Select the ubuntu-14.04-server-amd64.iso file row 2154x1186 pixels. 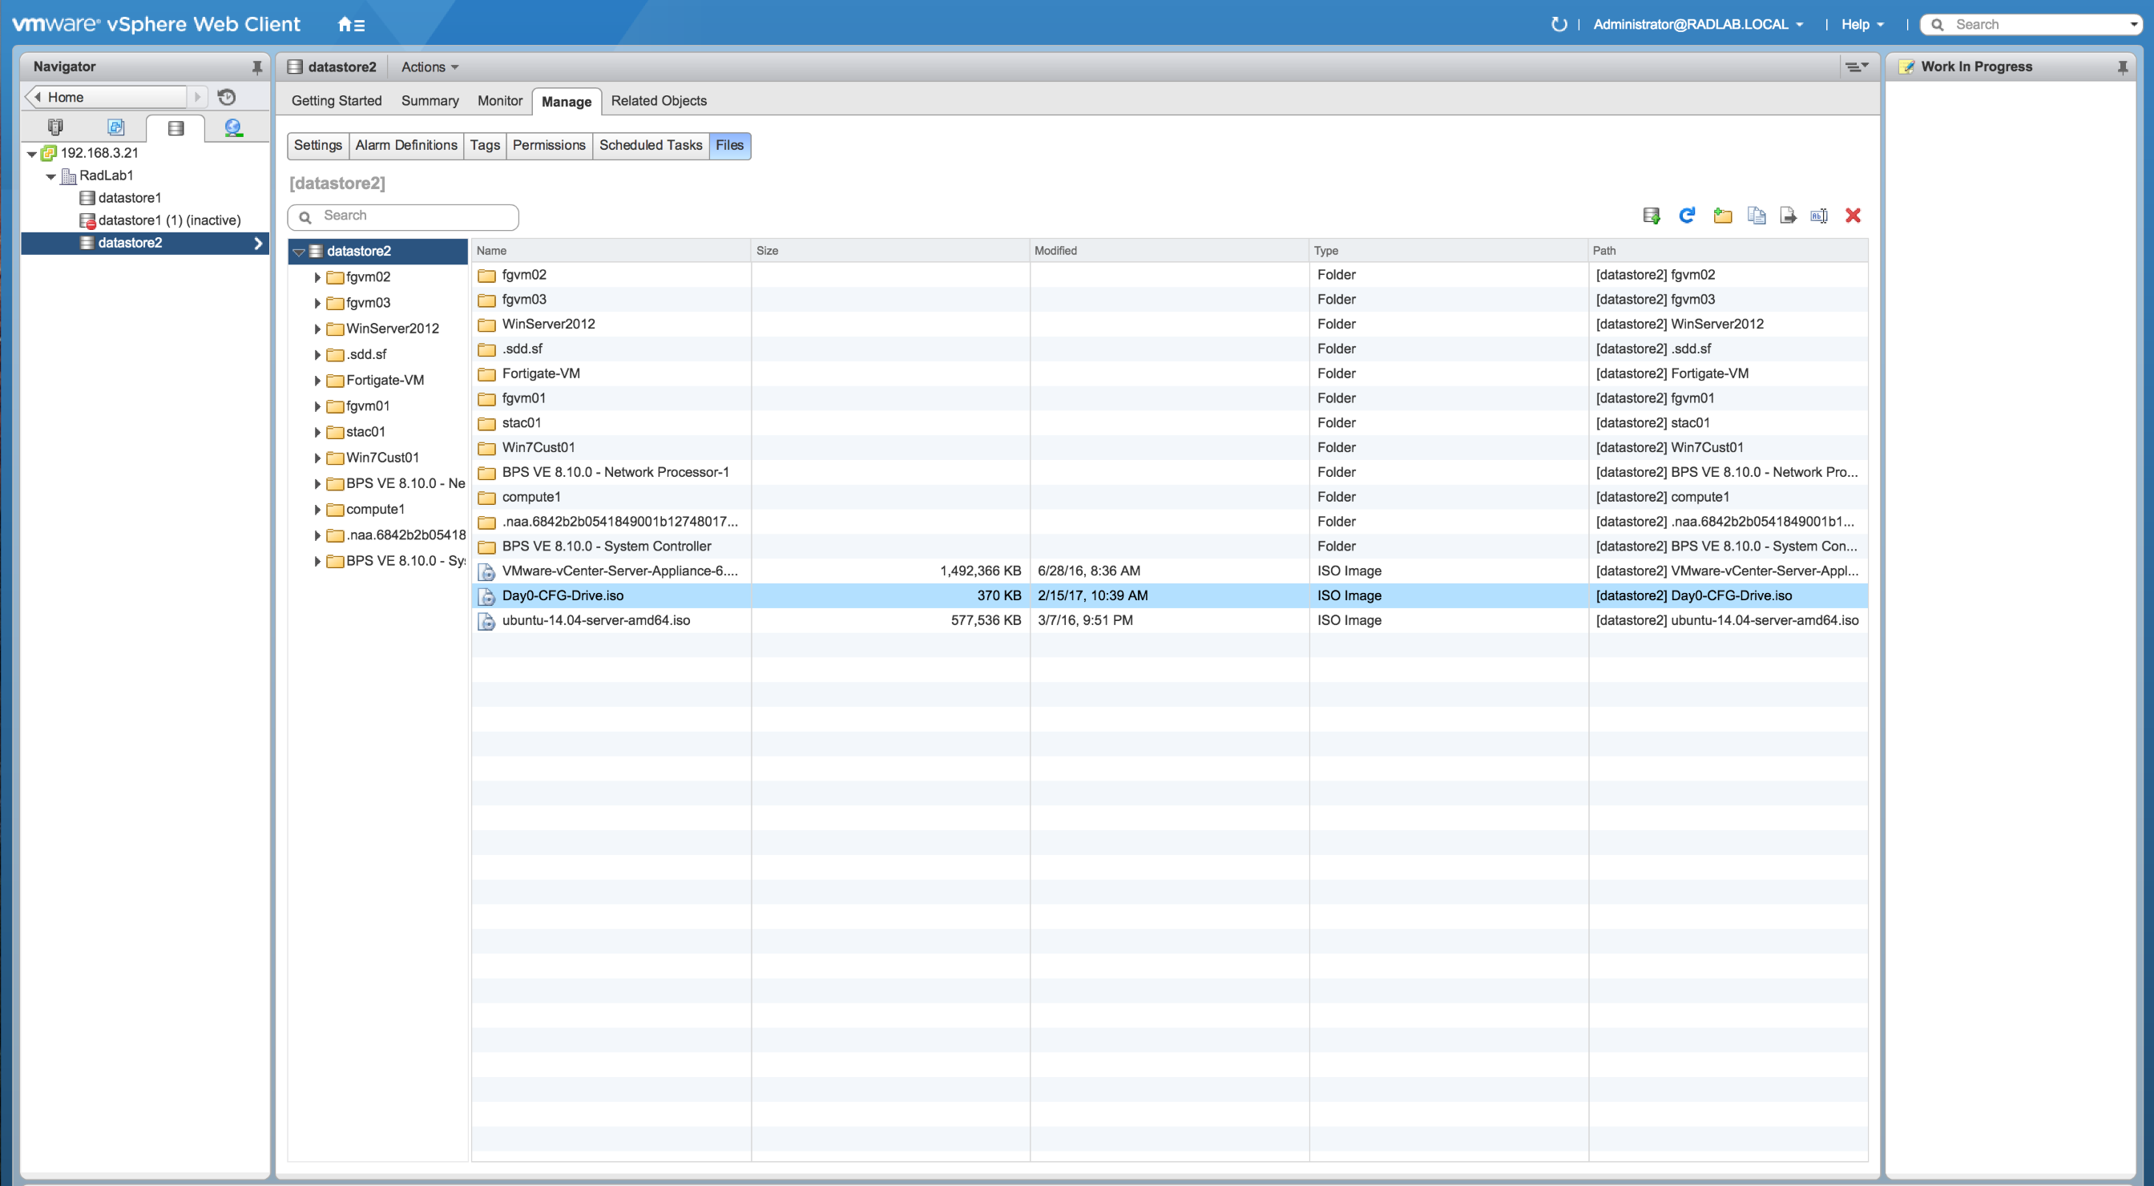tap(595, 620)
